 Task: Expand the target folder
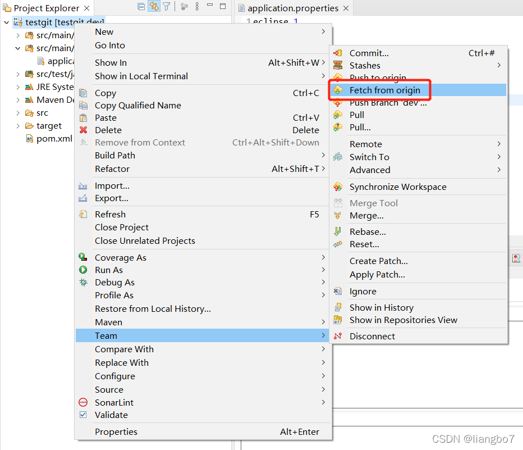(17, 125)
